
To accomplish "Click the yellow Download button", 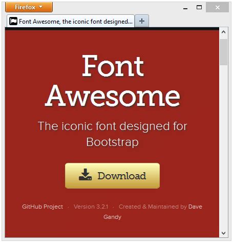I will (x=112, y=176).
